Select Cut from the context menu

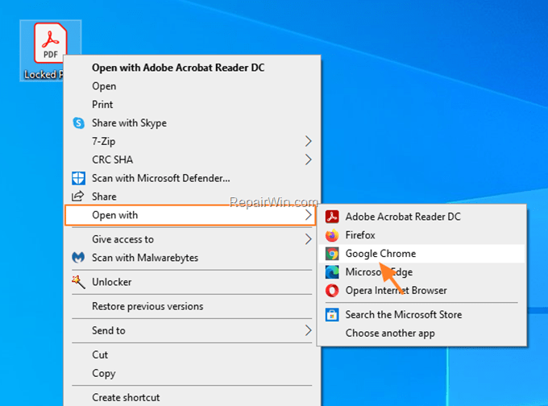192,355
